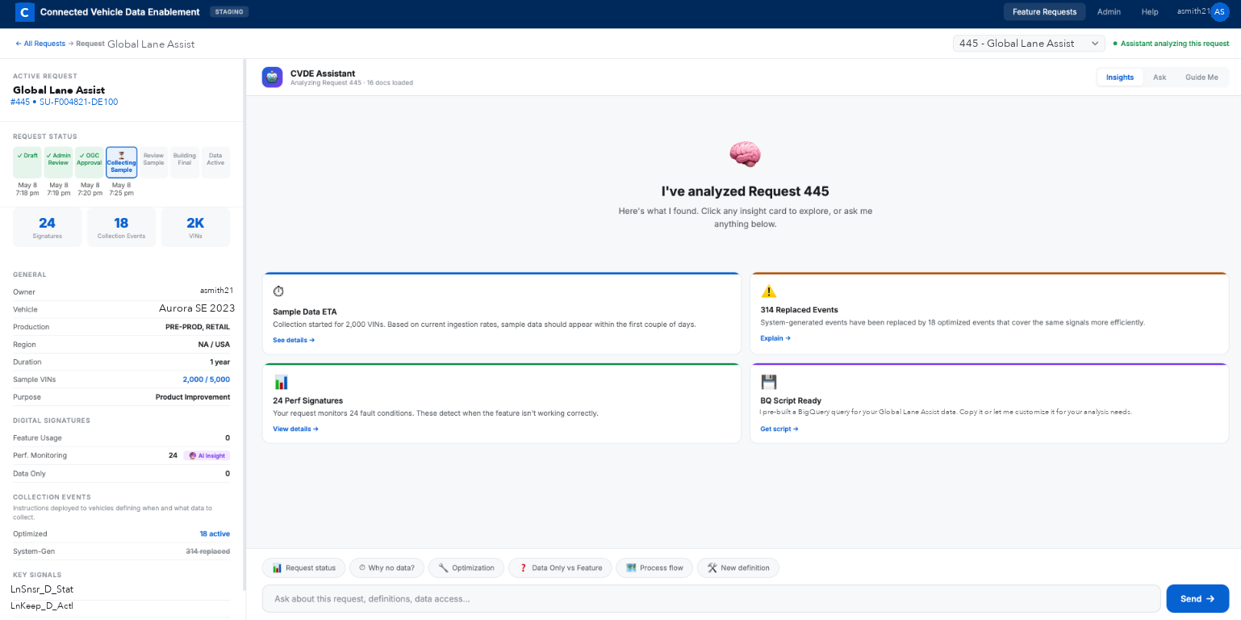Screen dimensions: 1241x620
Task: Click the Assistant analyzing this request status
Action: pyautogui.click(x=1171, y=44)
